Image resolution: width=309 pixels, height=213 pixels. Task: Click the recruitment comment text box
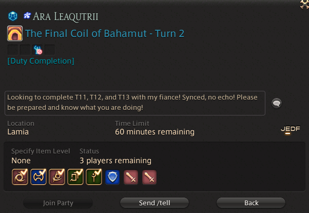(135, 103)
